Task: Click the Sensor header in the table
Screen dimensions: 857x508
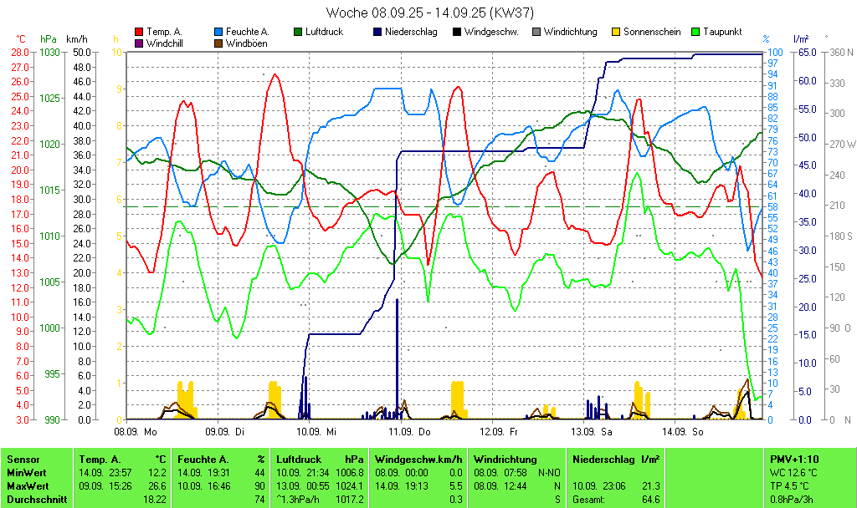Action: [23, 460]
